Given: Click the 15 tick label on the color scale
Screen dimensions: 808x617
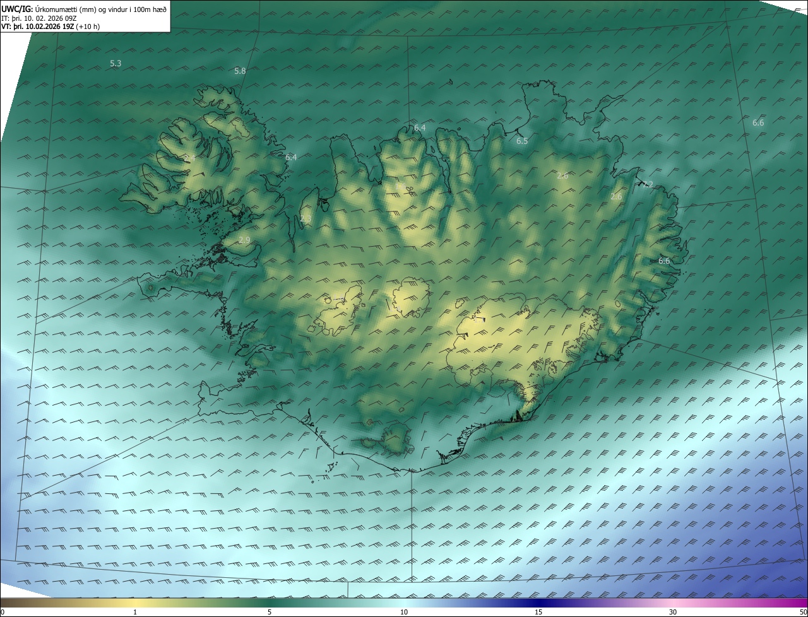Looking at the screenshot, I should (538, 612).
